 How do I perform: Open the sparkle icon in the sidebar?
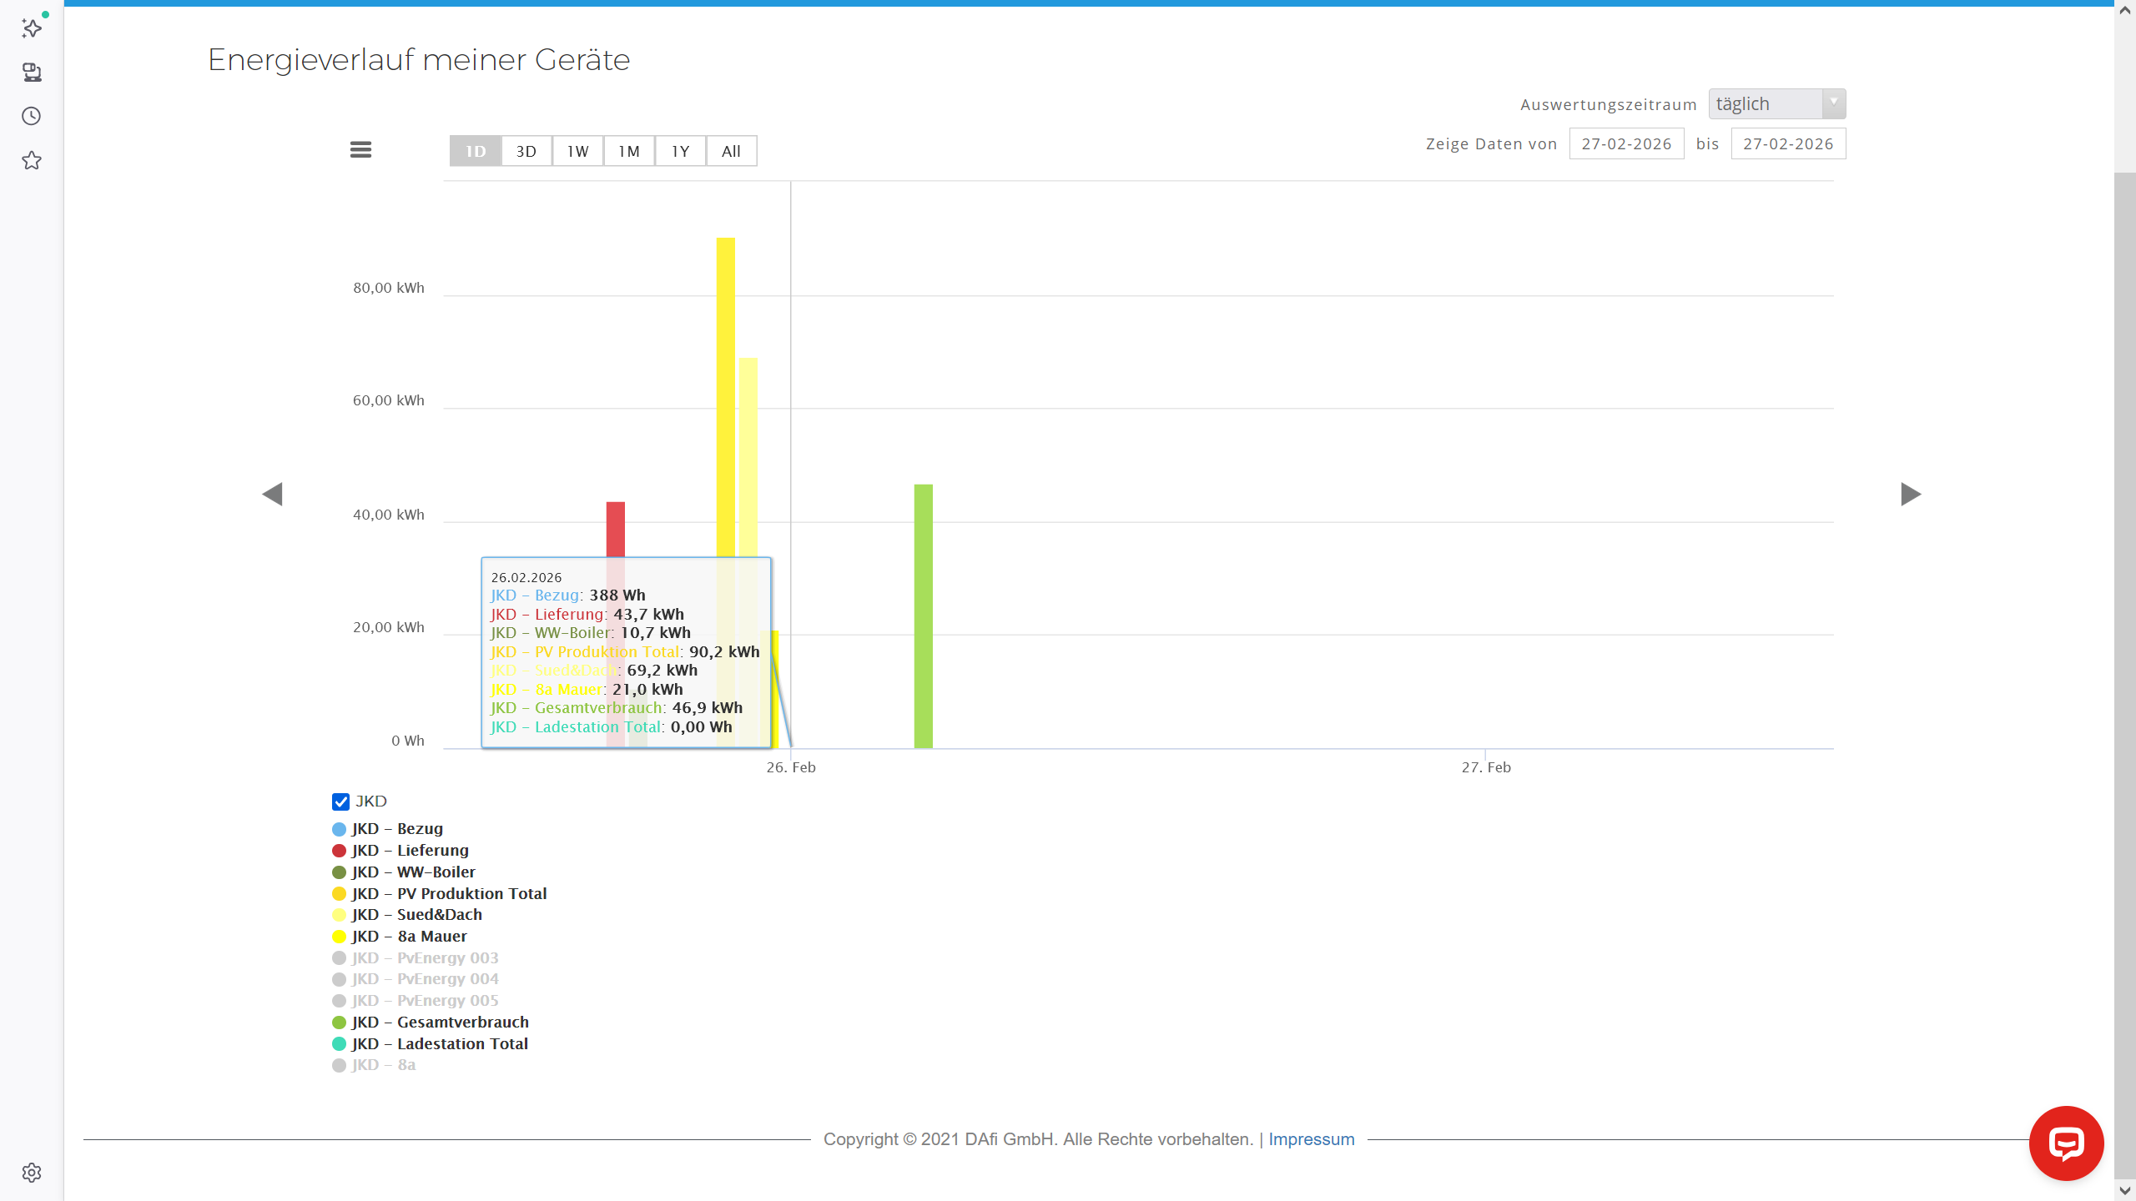click(32, 28)
